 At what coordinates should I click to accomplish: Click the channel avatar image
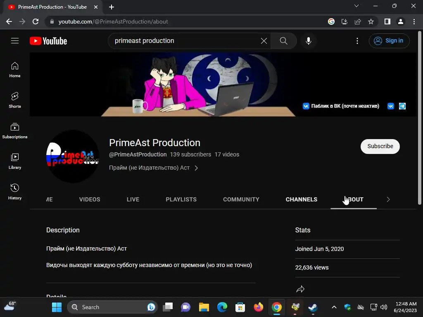(x=73, y=156)
